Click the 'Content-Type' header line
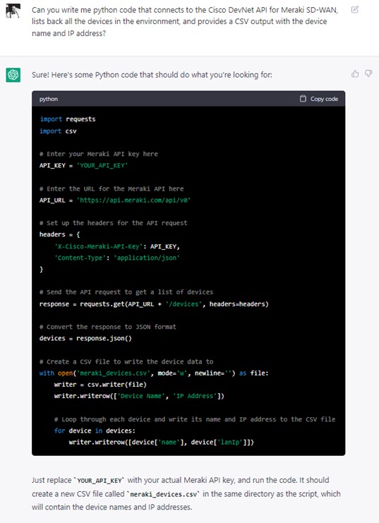The width and height of the screenshot is (379, 523). (117, 258)
